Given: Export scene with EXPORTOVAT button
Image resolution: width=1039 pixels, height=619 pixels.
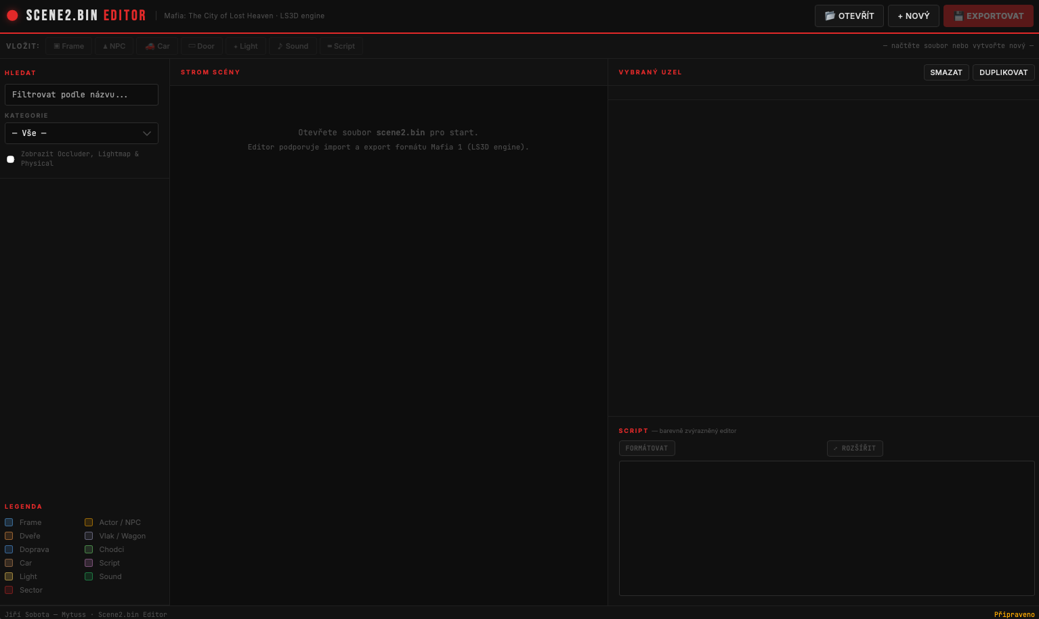Looking at the screenshot, I should coord(988,16).
